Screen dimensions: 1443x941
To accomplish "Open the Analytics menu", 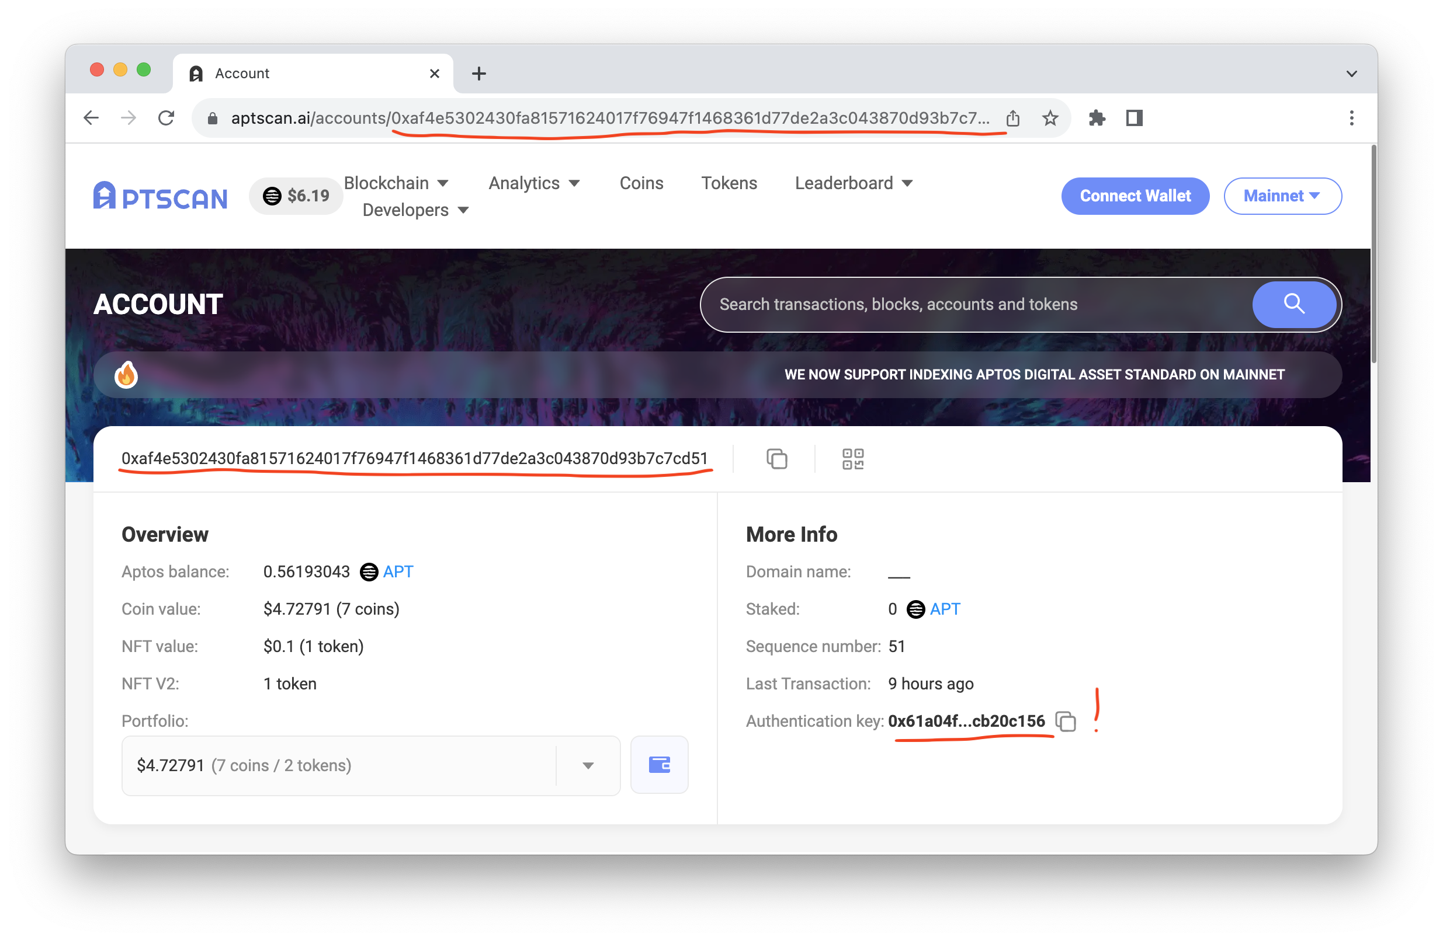I will click(x=533, y=183).
